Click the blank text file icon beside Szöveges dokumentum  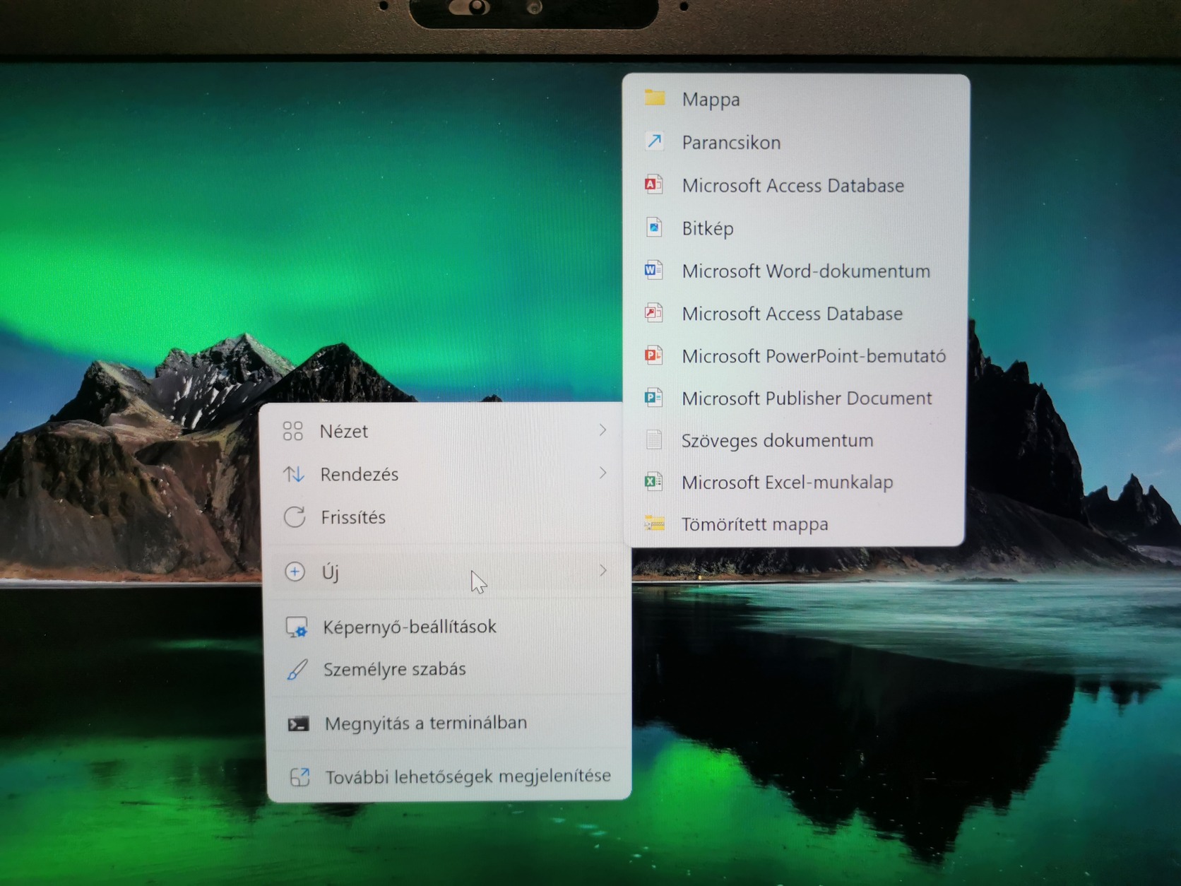(x=654, y=439)
